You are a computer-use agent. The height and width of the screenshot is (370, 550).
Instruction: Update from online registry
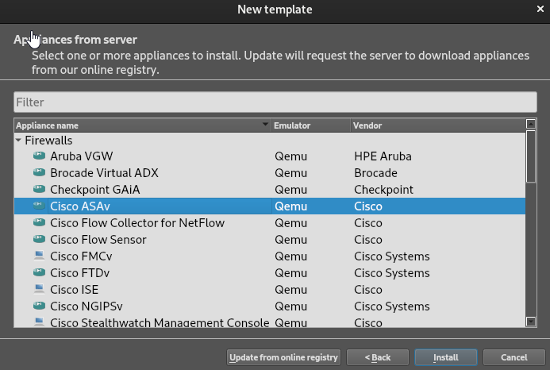click(x=283, y=357)
